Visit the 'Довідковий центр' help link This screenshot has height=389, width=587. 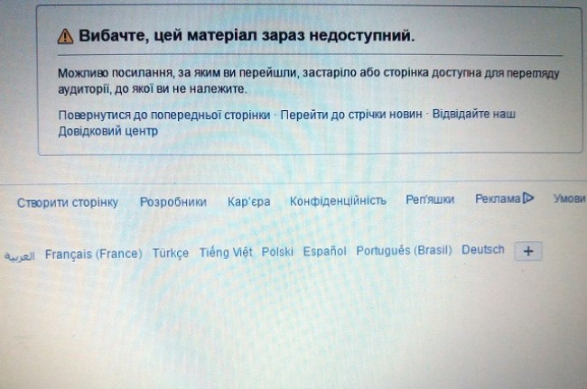click(x=107, y=131)
